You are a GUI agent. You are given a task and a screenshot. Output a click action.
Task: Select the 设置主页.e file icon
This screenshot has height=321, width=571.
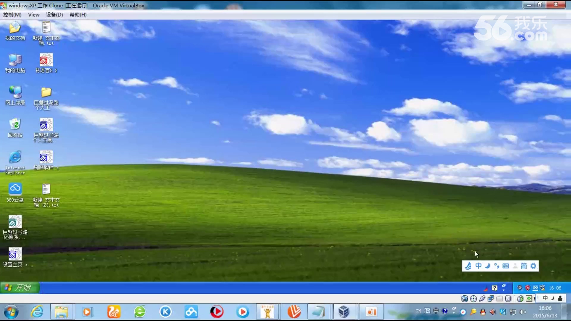point(15,257)
